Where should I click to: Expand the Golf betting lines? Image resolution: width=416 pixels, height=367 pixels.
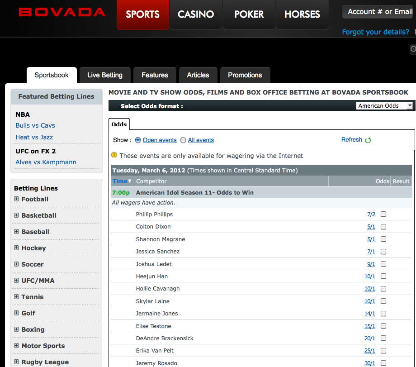pos(16,313)
